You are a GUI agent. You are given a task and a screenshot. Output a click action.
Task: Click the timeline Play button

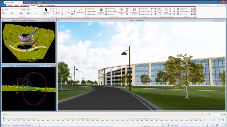point(210,120)
